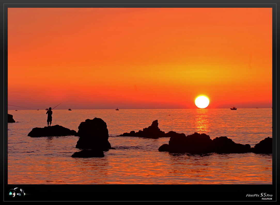Screen dimensions: 280x205
Task: Click the small low rock below tall rock
Action: click(88, 154)
